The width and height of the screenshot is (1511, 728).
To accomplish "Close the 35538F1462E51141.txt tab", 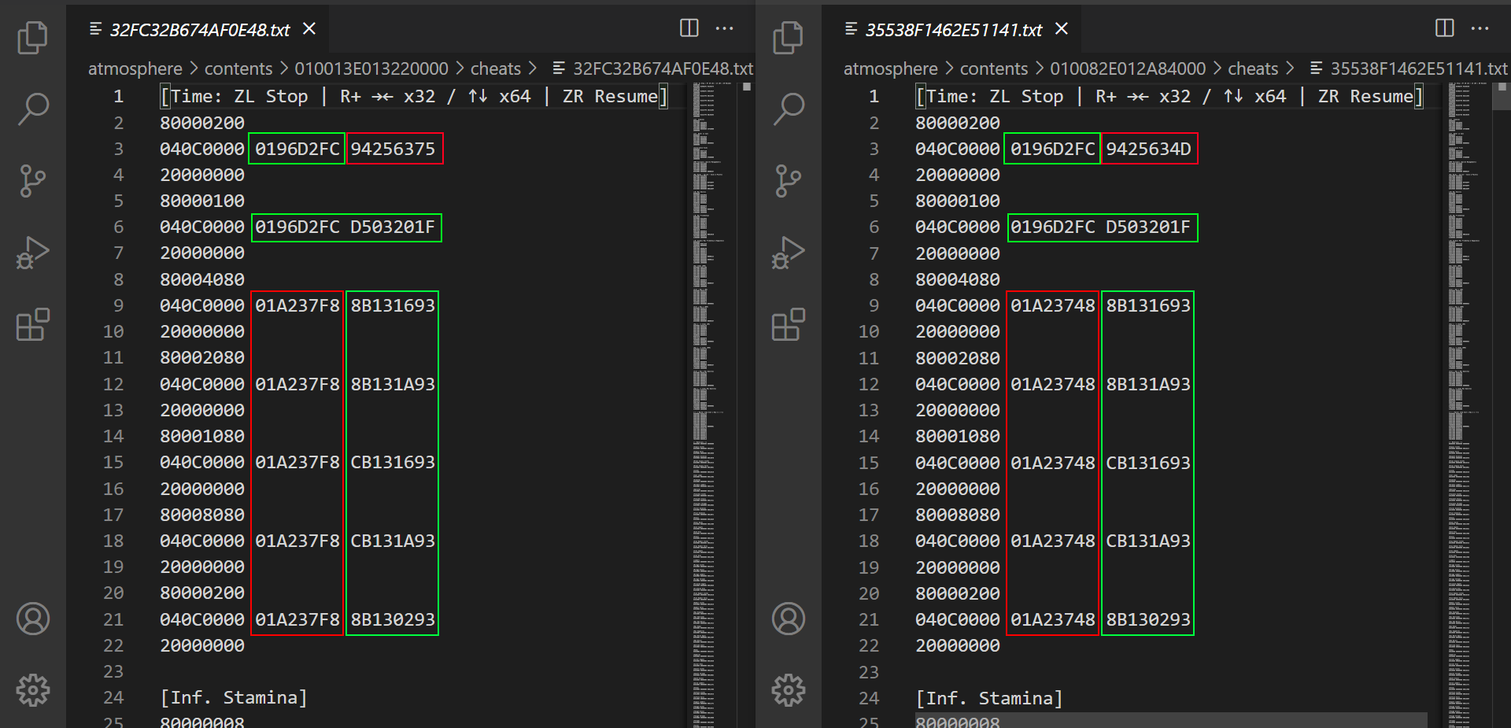I will [x=1062, y=29].
